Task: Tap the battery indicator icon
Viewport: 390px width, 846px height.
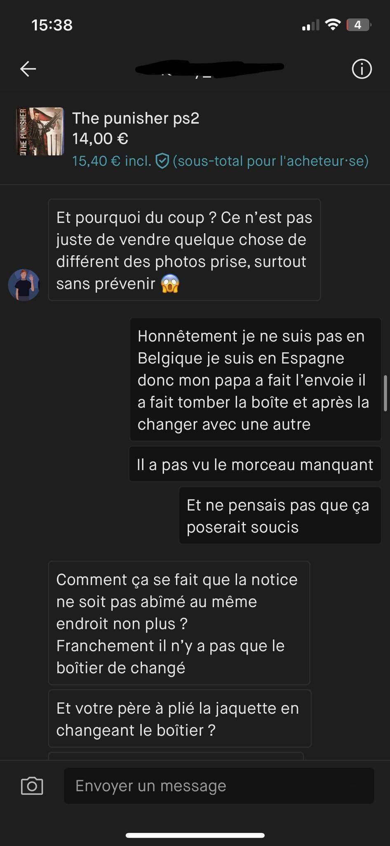Action: pyautogui.click(x=359, y=25)
